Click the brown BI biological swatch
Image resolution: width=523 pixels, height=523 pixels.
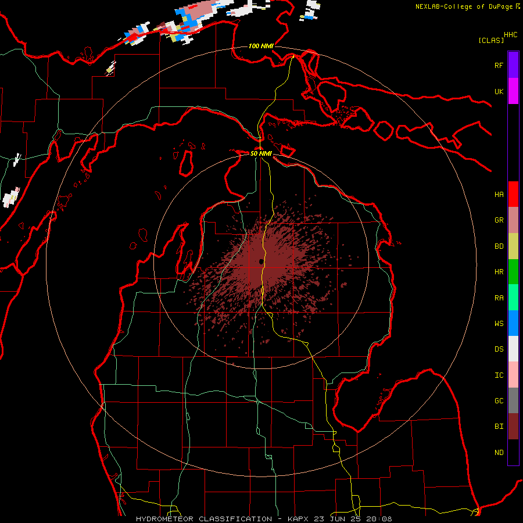(x=513, y=427)
